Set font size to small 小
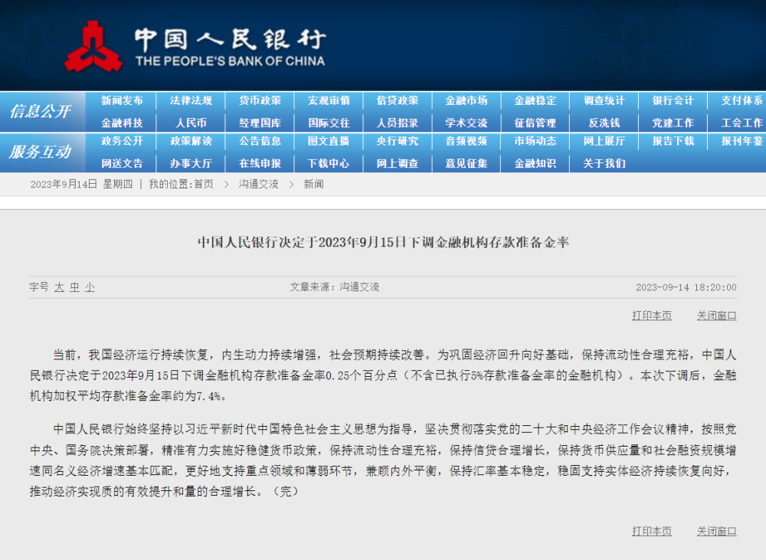Viewport: 766px width, 560px height. click(x=90, y=287)
